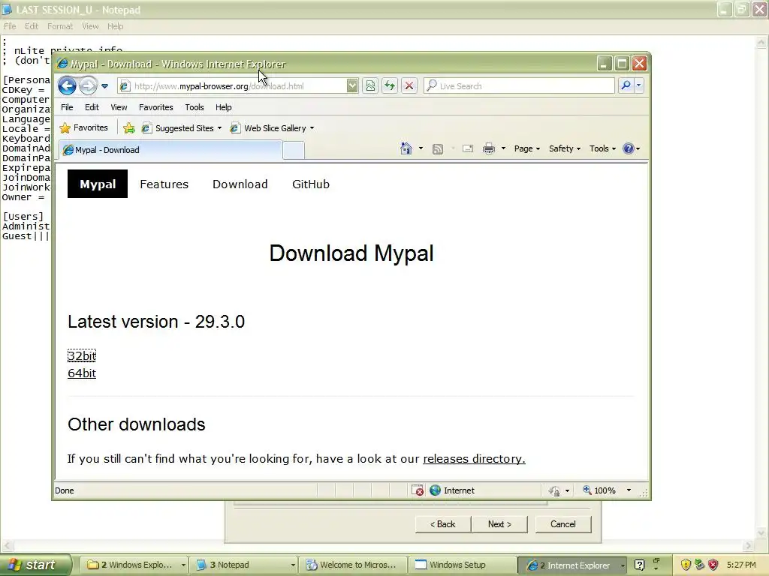Open the Page command menu
The width and height of the screenshot is (769, 576).
click(526, 148)
